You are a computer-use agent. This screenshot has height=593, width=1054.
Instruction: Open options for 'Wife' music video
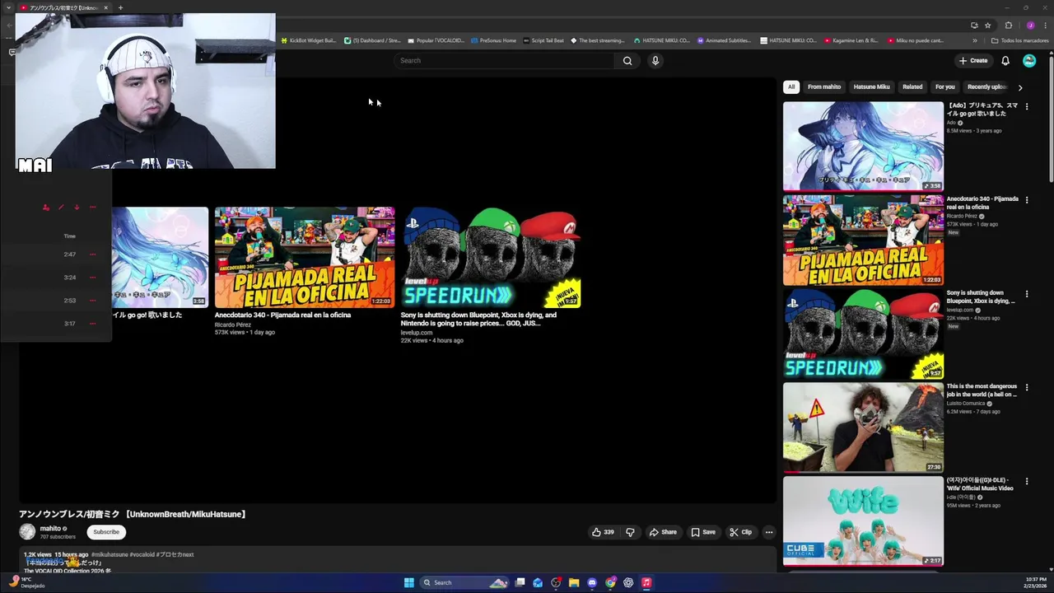click(1027, 481)
